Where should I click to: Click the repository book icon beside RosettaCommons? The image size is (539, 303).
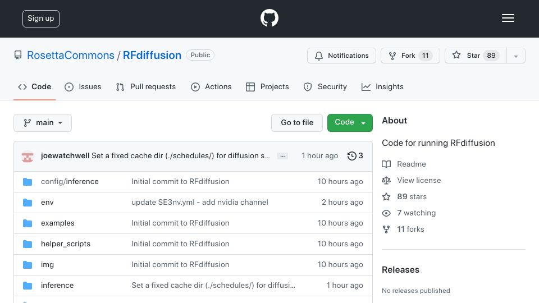[x=18, y=56]
